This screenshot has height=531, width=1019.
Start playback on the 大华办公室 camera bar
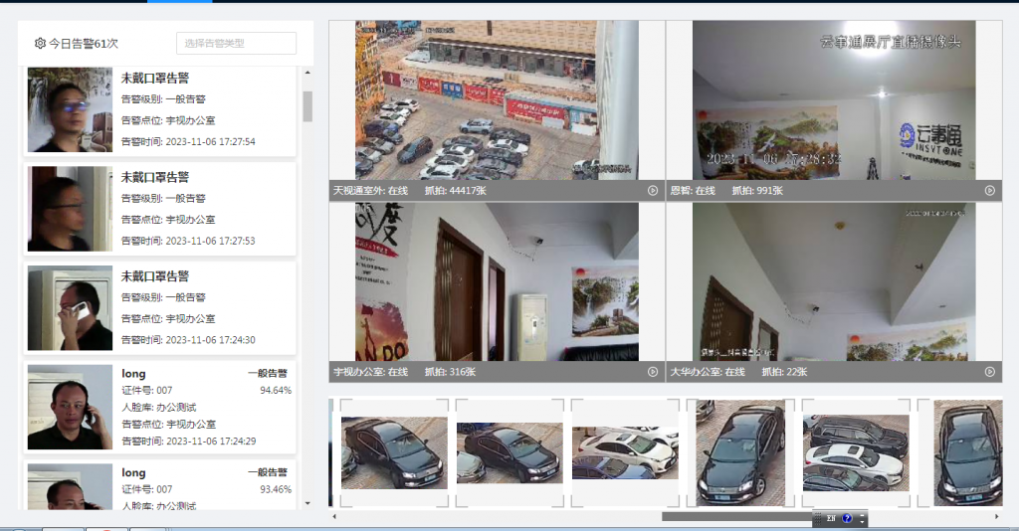(990, 372)
